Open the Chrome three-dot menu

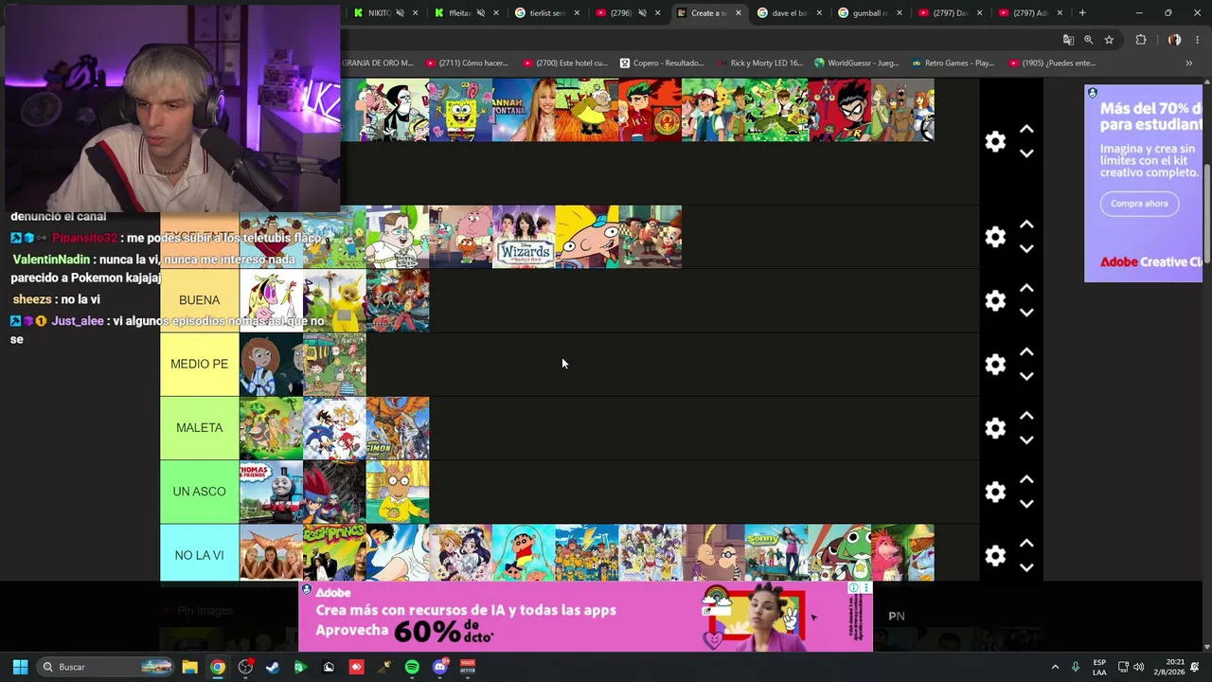tap(1195, 40)
